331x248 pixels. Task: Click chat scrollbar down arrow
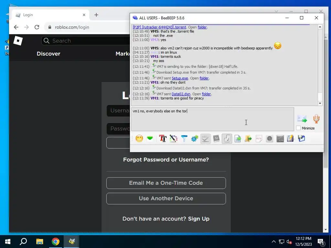[320, 103]
